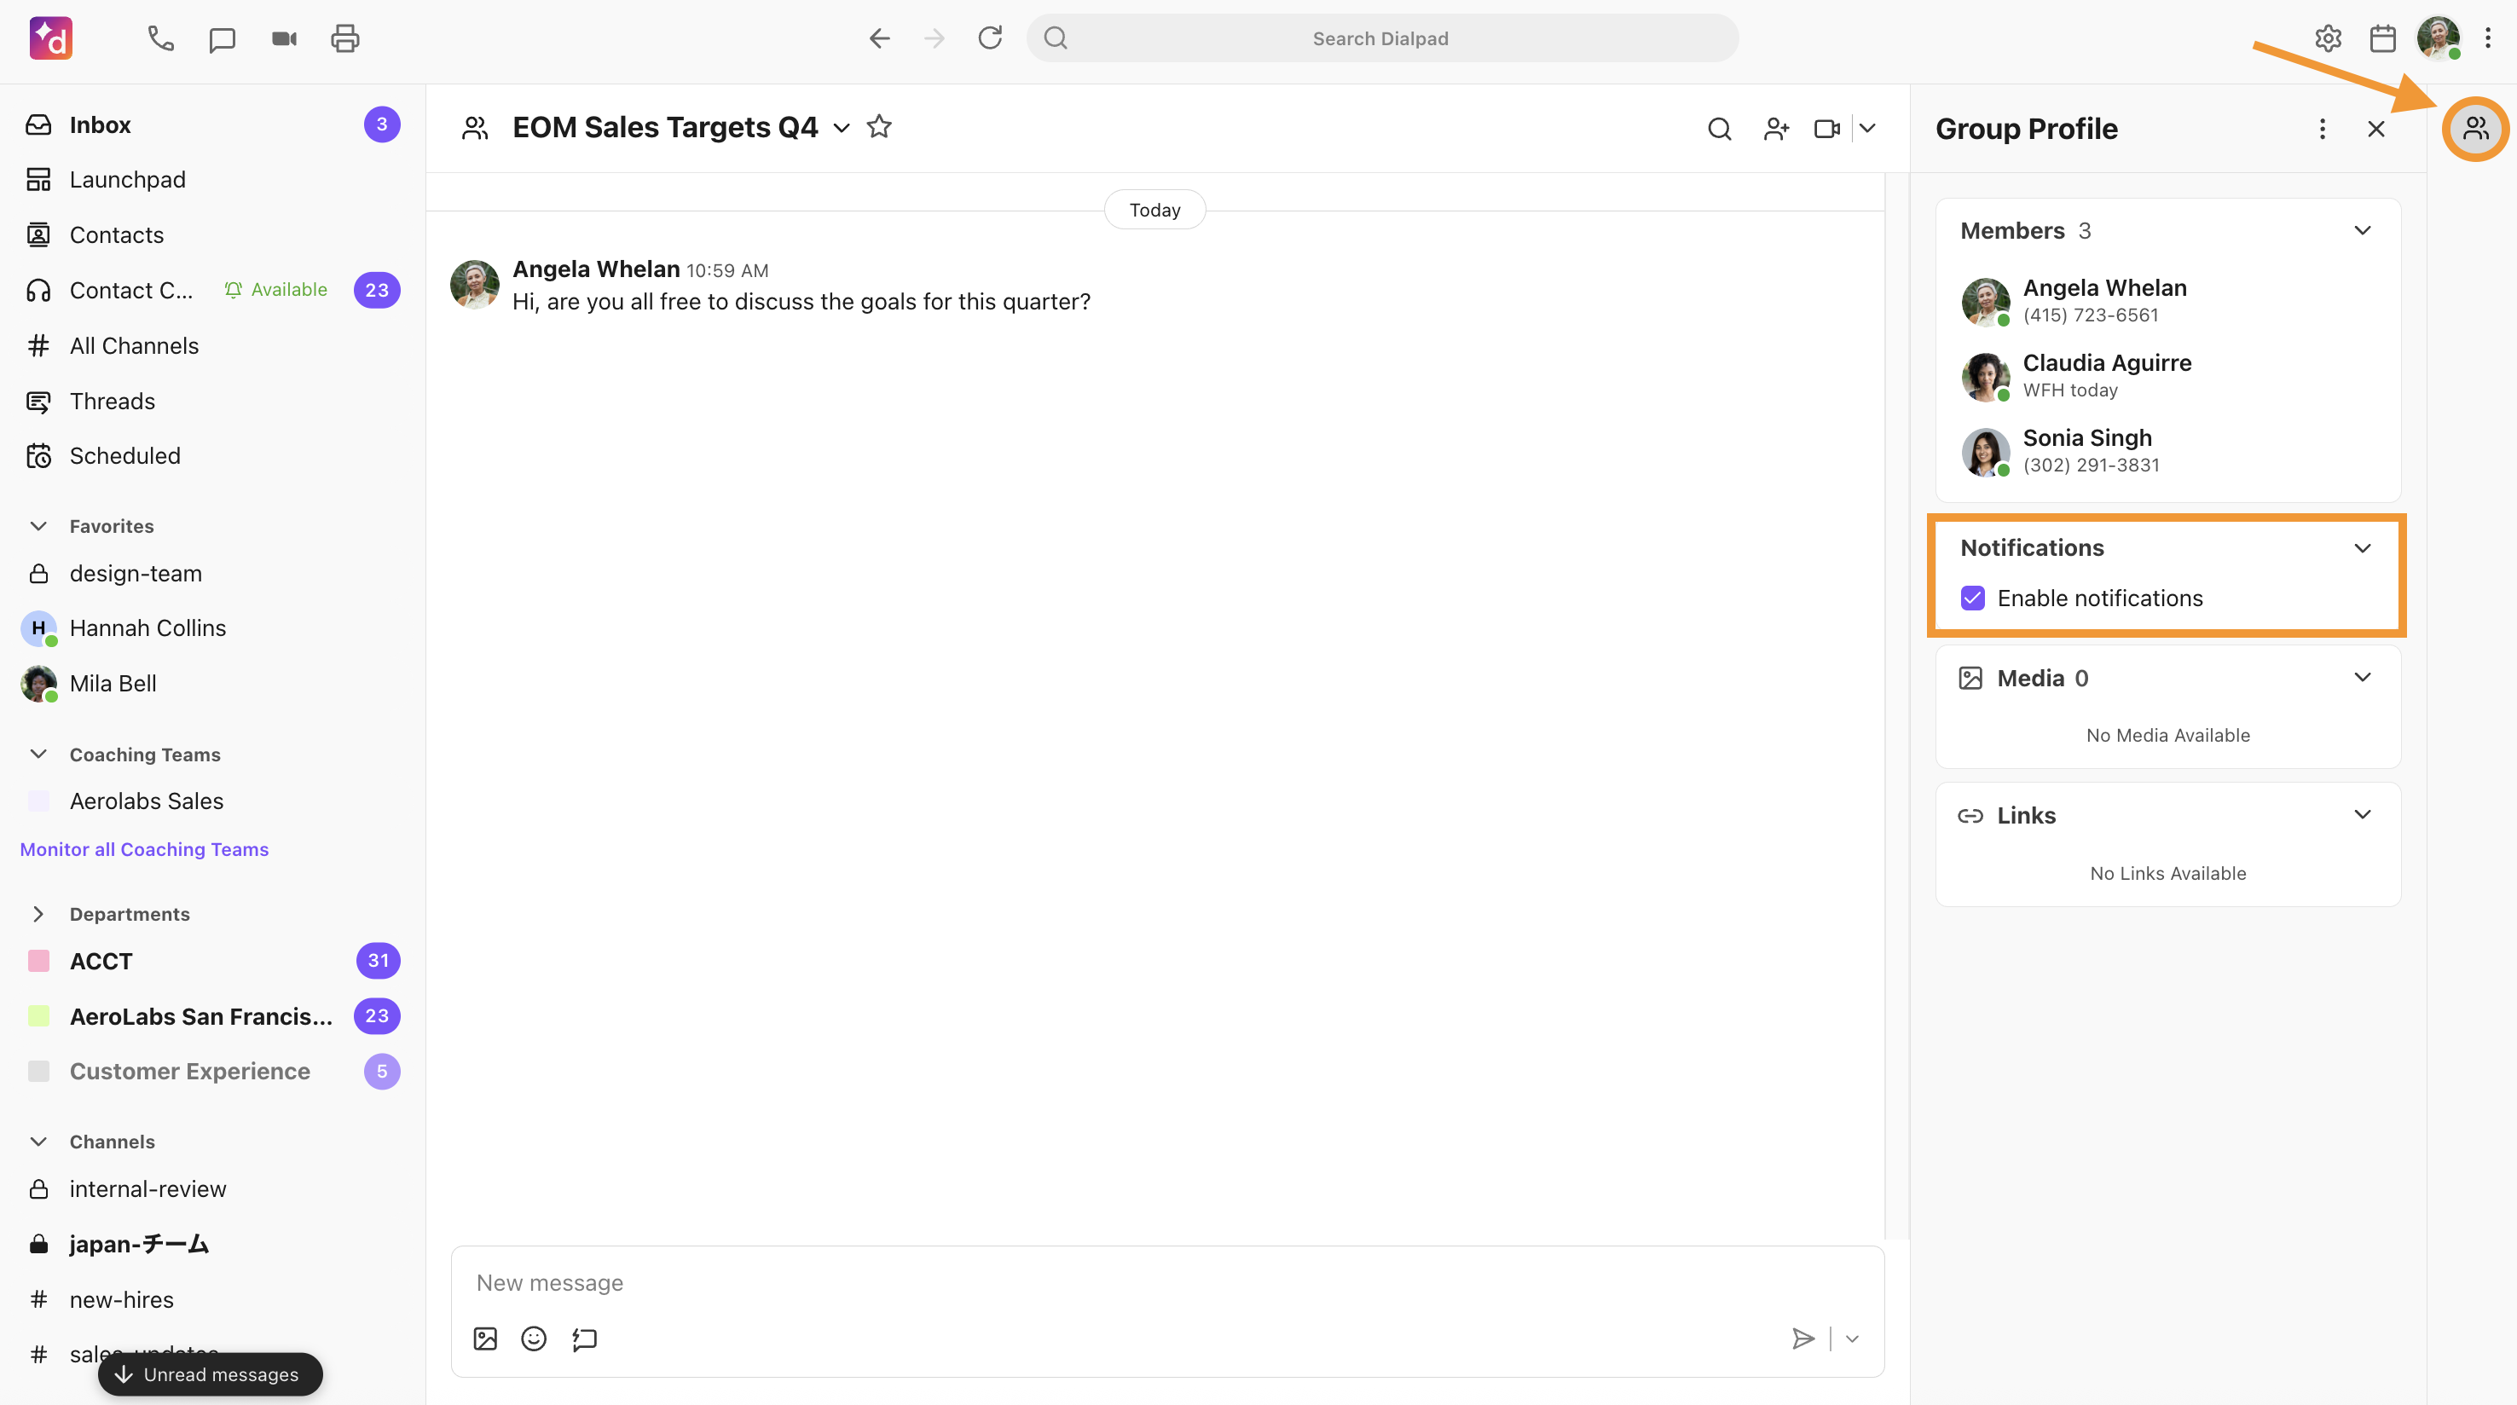Open Threads
Viewport: 2517px width, 1405px height.
click(212, 402)
